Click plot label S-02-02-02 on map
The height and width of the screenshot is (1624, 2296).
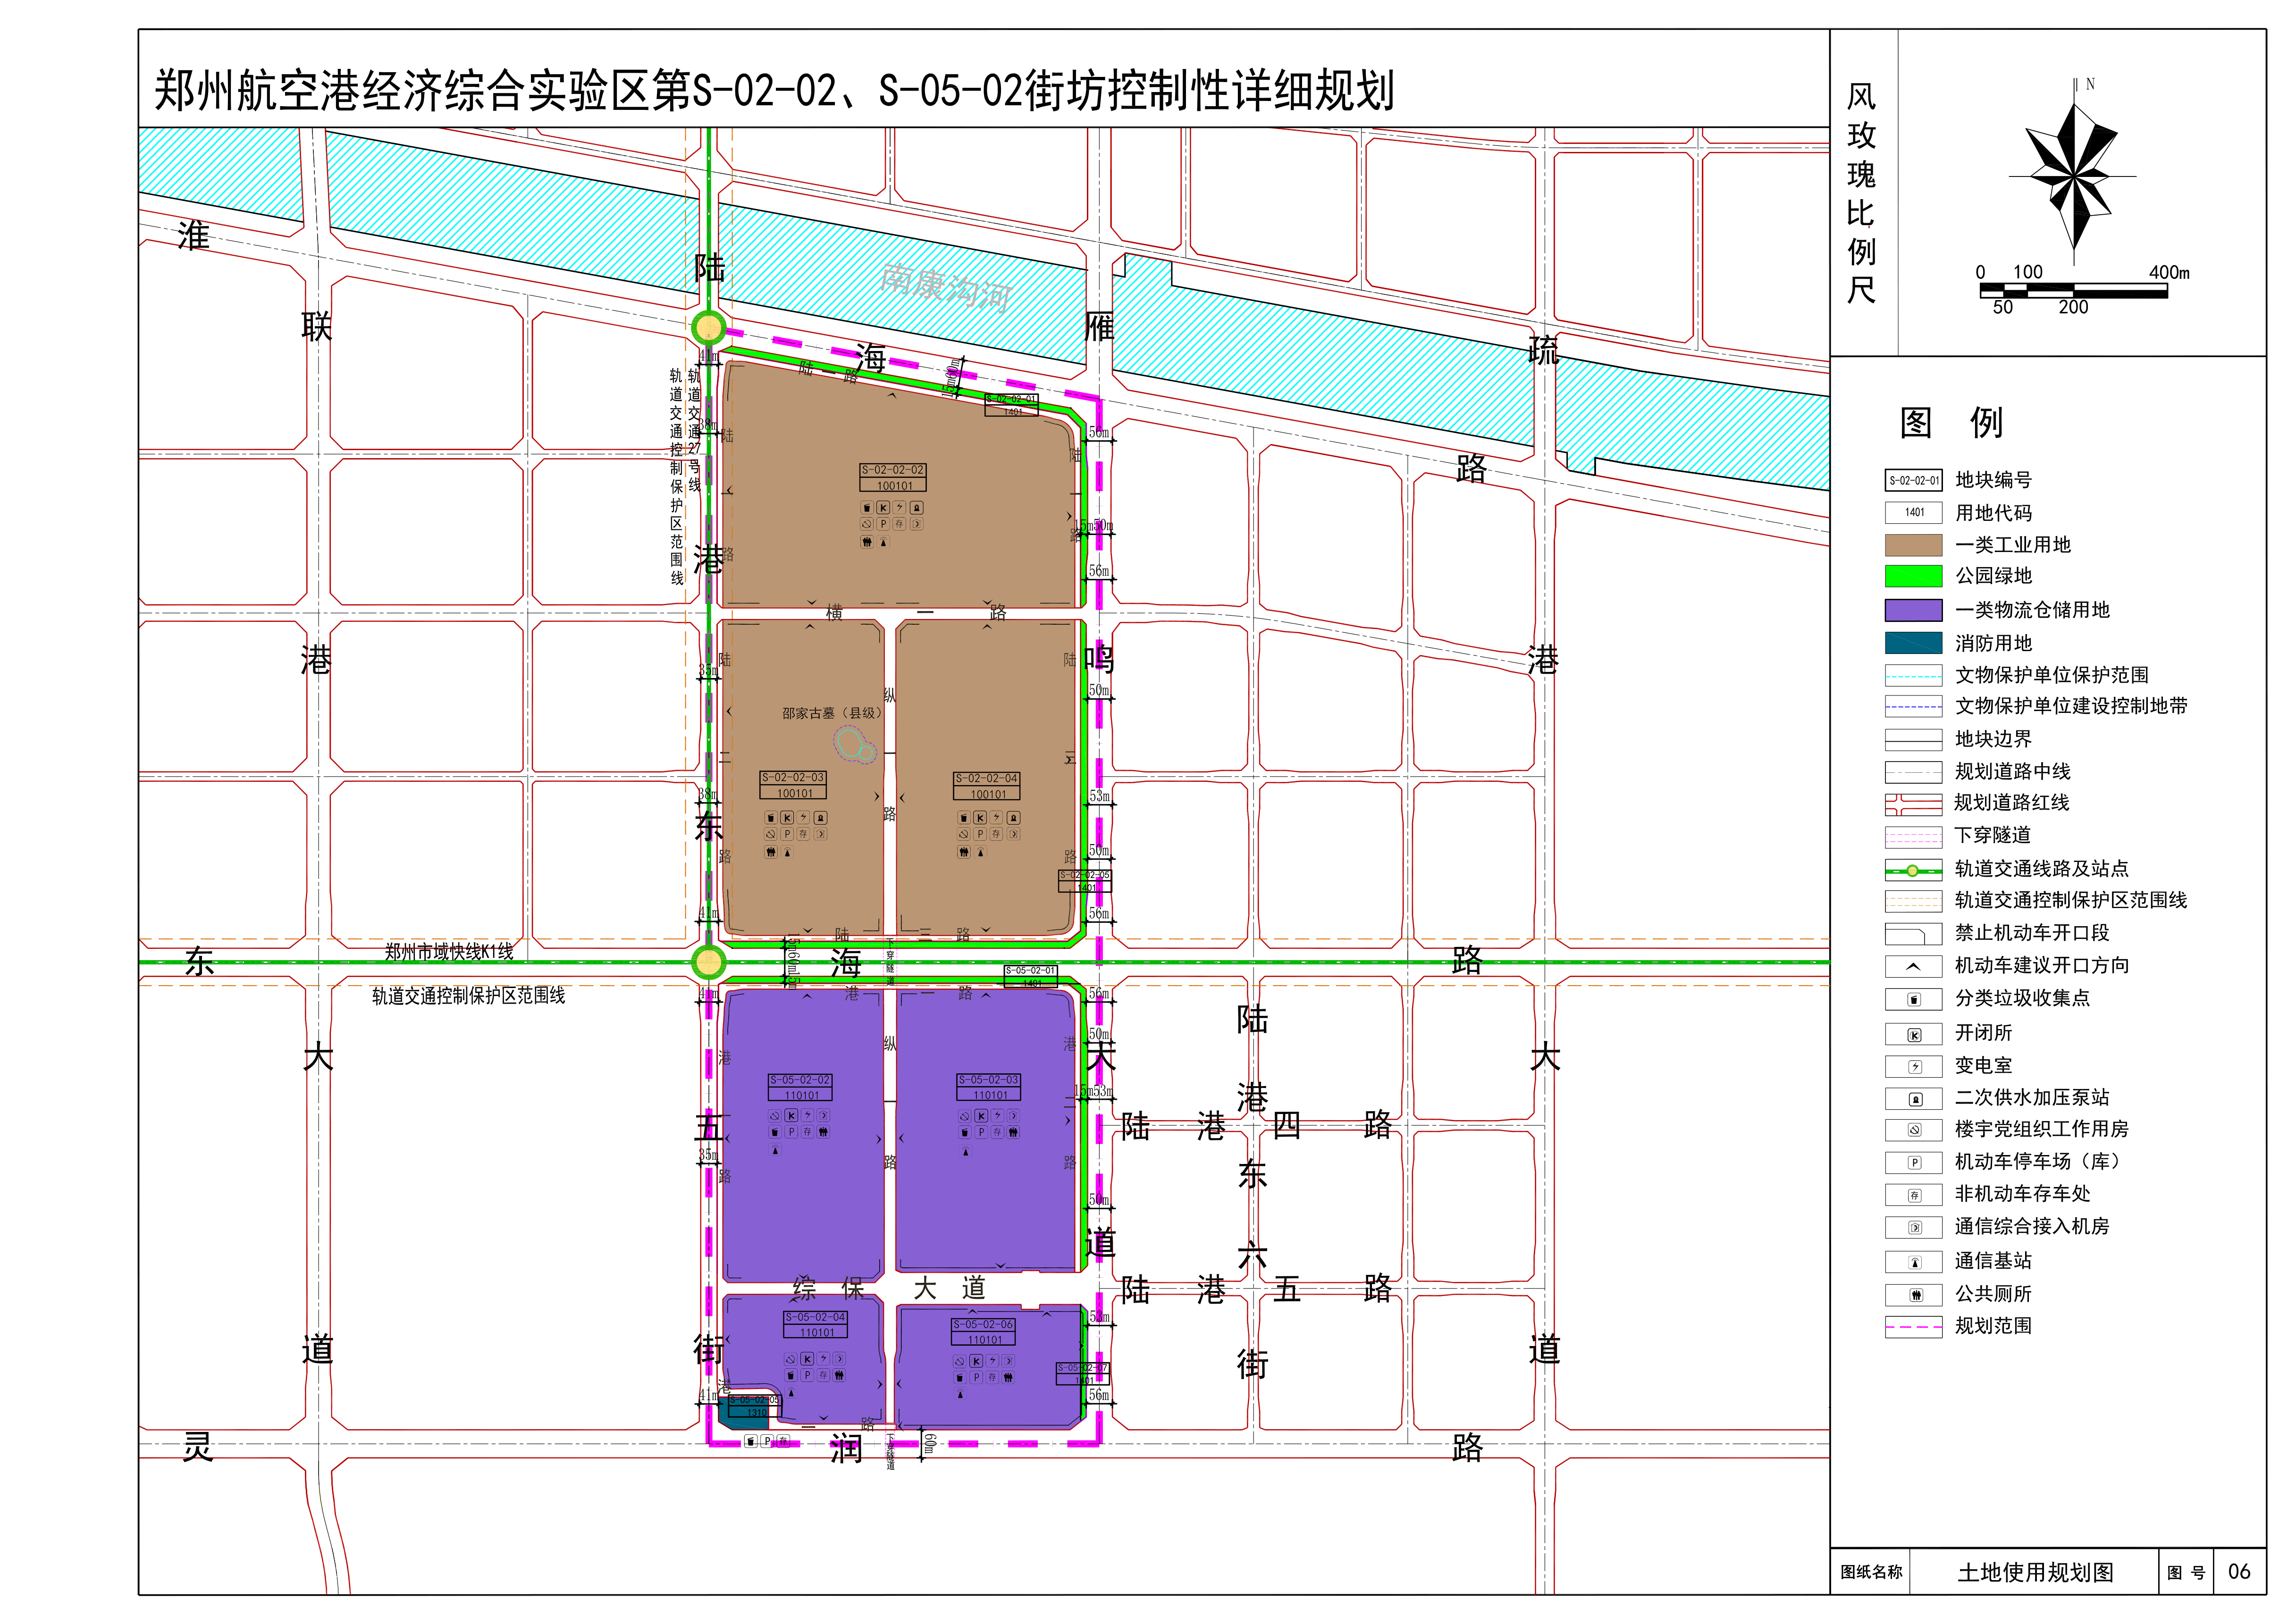point(893,470)
